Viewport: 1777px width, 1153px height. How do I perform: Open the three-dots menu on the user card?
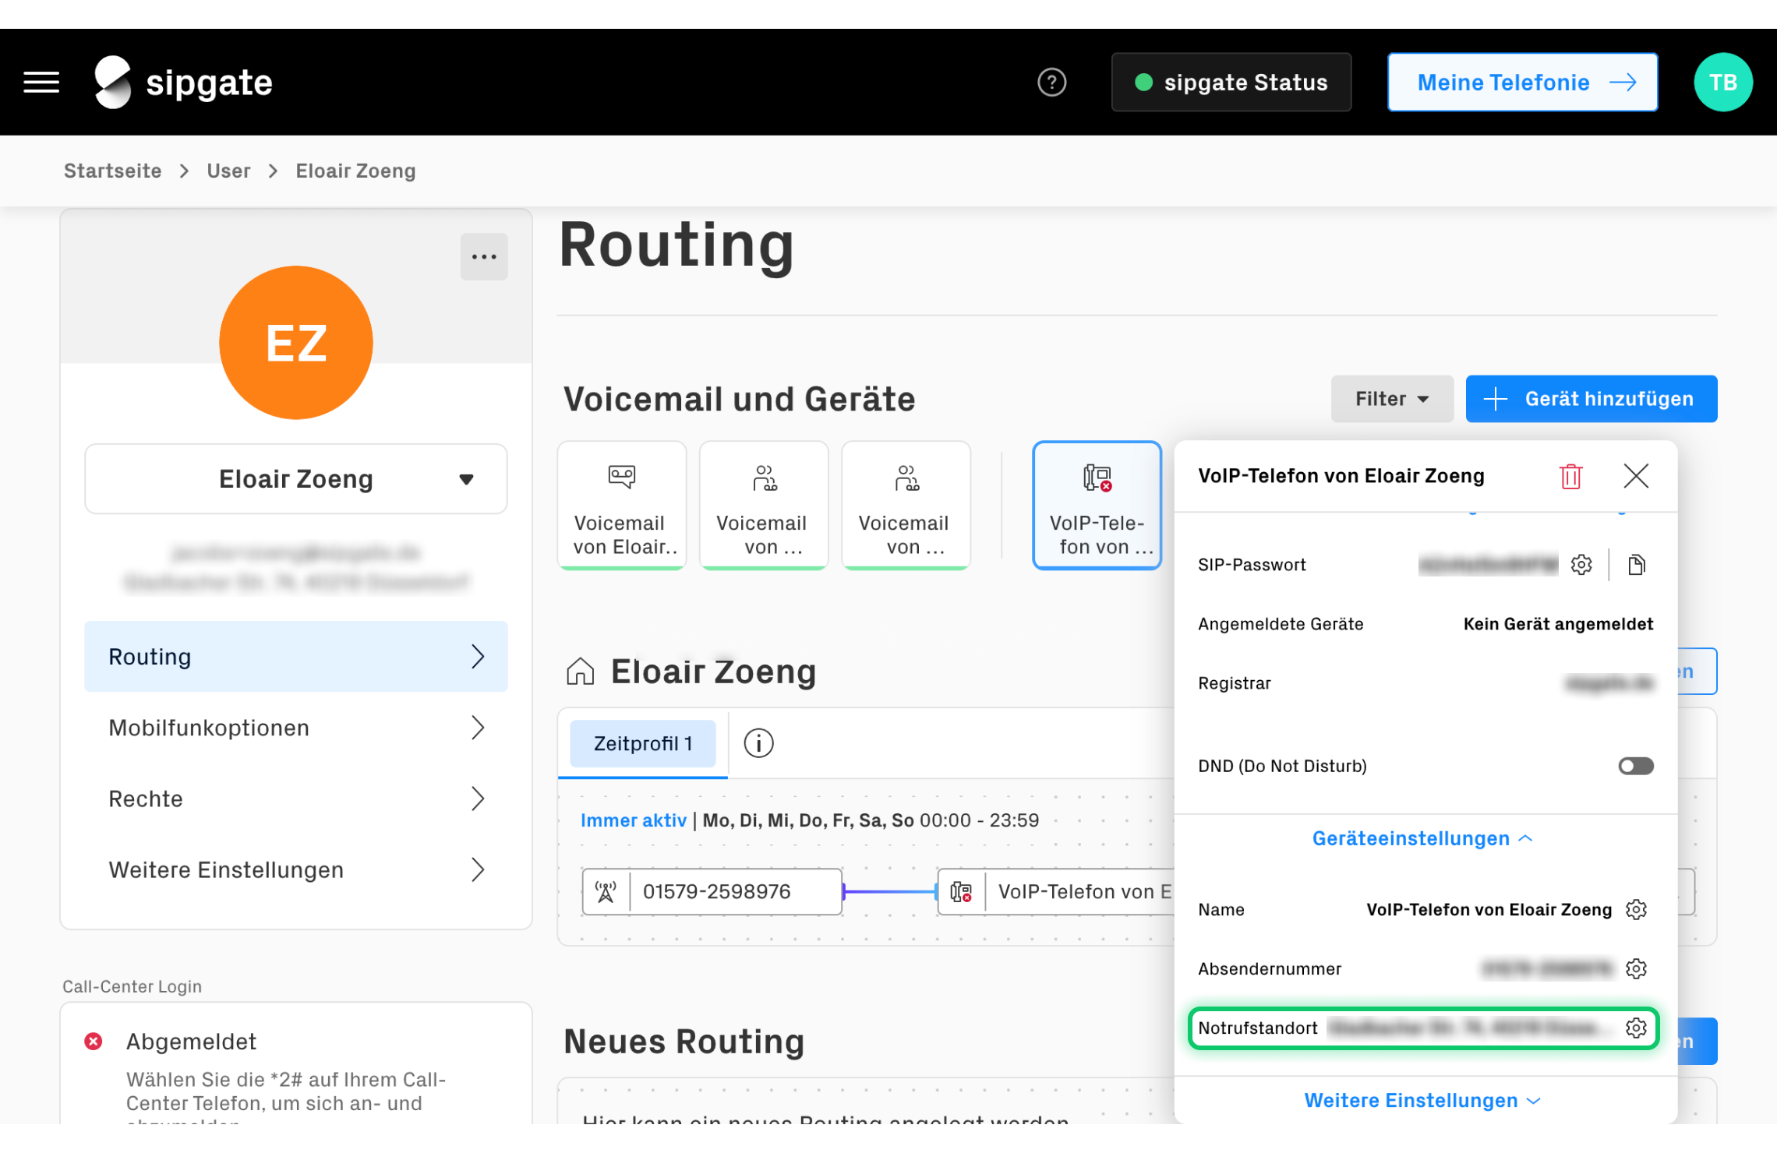(x=484, y=256)
